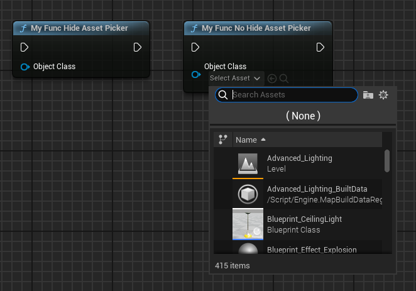Sort assets by the Name column
Screen dimensions: 416x291
(x=246, y=140)
